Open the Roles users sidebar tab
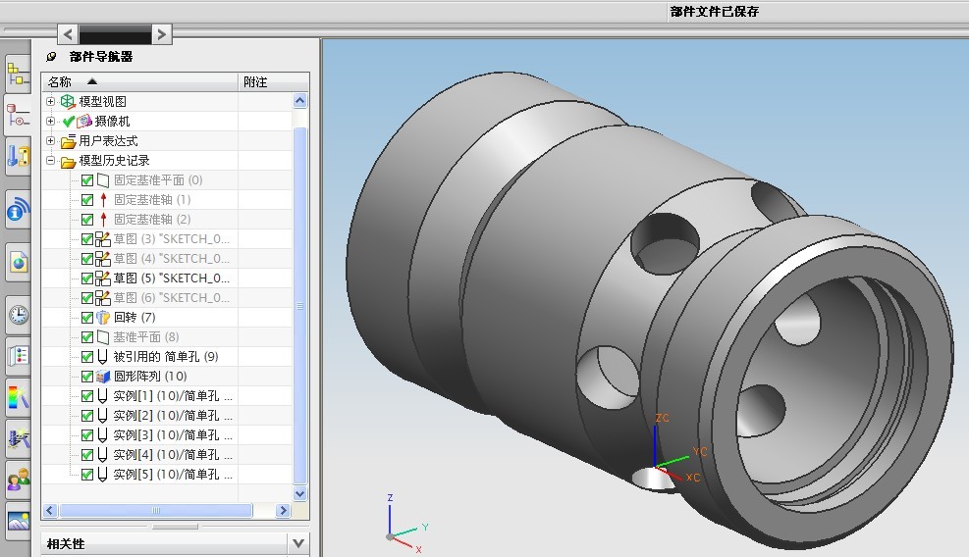Viewport: 969px width, 557px height. [x=18, y=480]
